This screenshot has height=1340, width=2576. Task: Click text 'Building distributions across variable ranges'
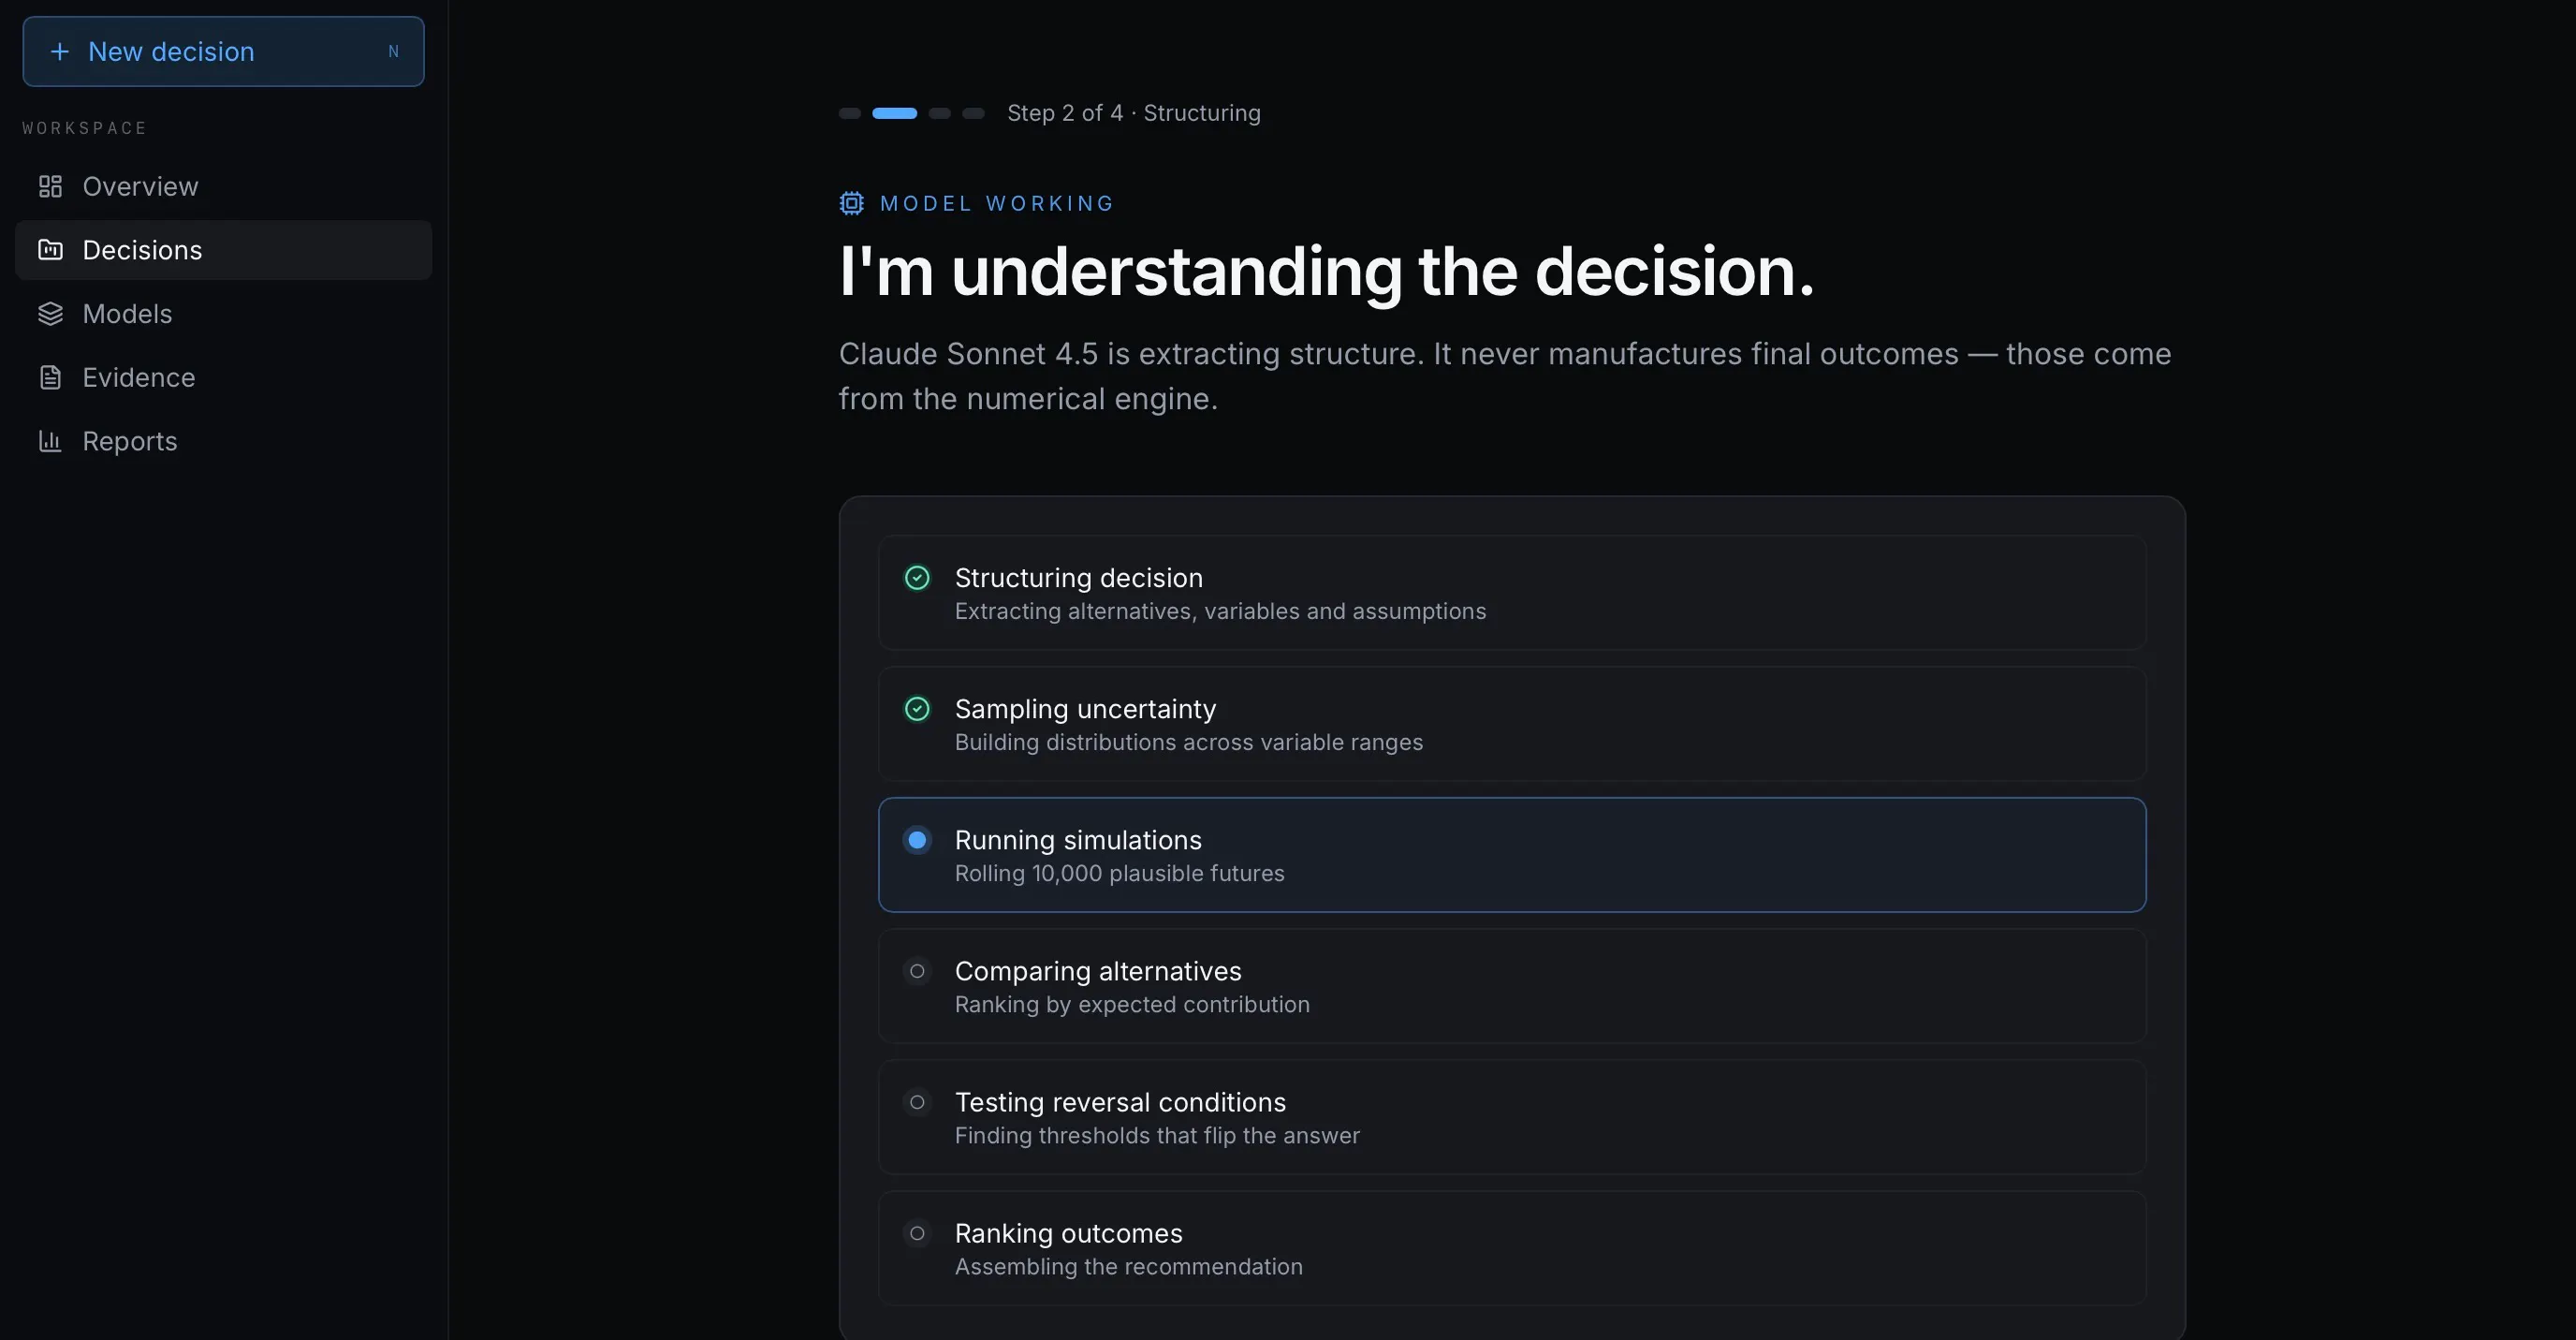[x=1188, y=743]
